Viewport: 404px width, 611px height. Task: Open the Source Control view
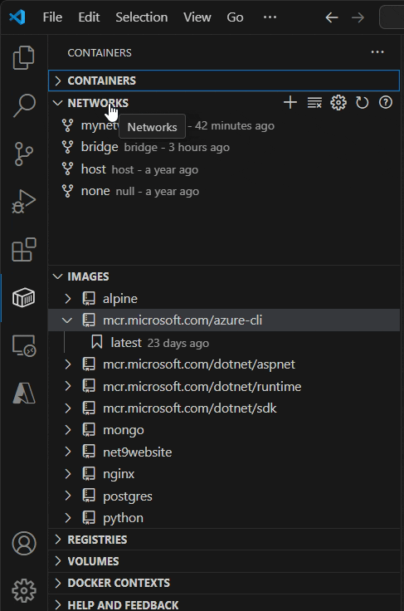click(x=24, y=154)
